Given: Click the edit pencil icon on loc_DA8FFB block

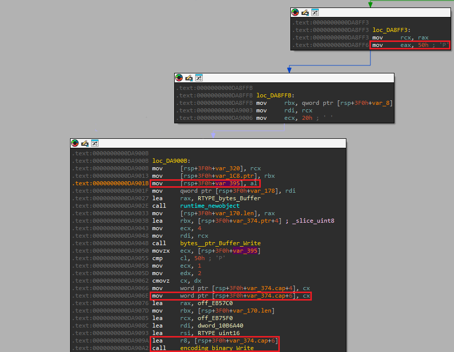Looking at the screenshot, I should tap(189, 78).
